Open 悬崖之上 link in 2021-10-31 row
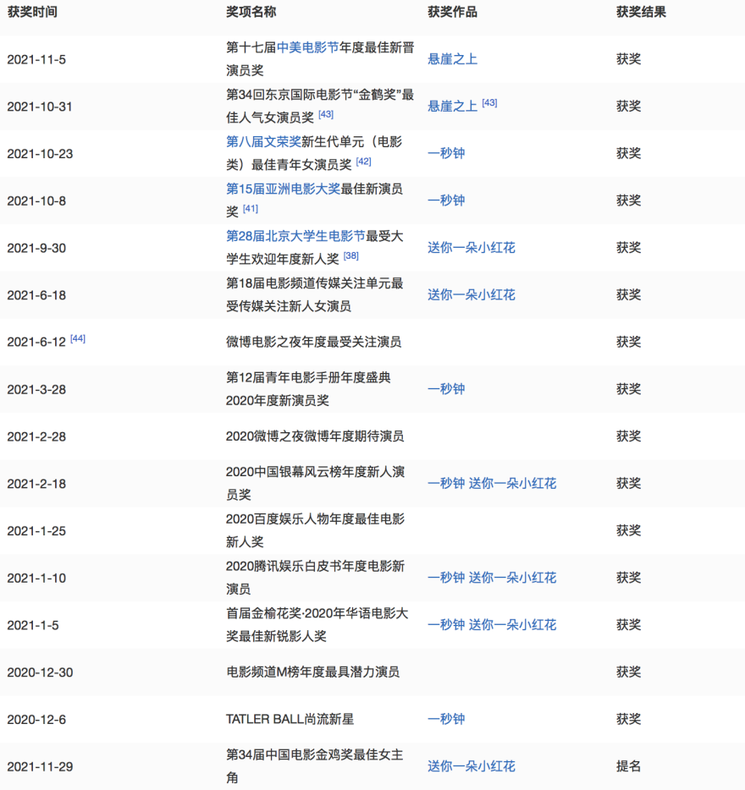Screen dimensions: 745x790 coord(452,107)
